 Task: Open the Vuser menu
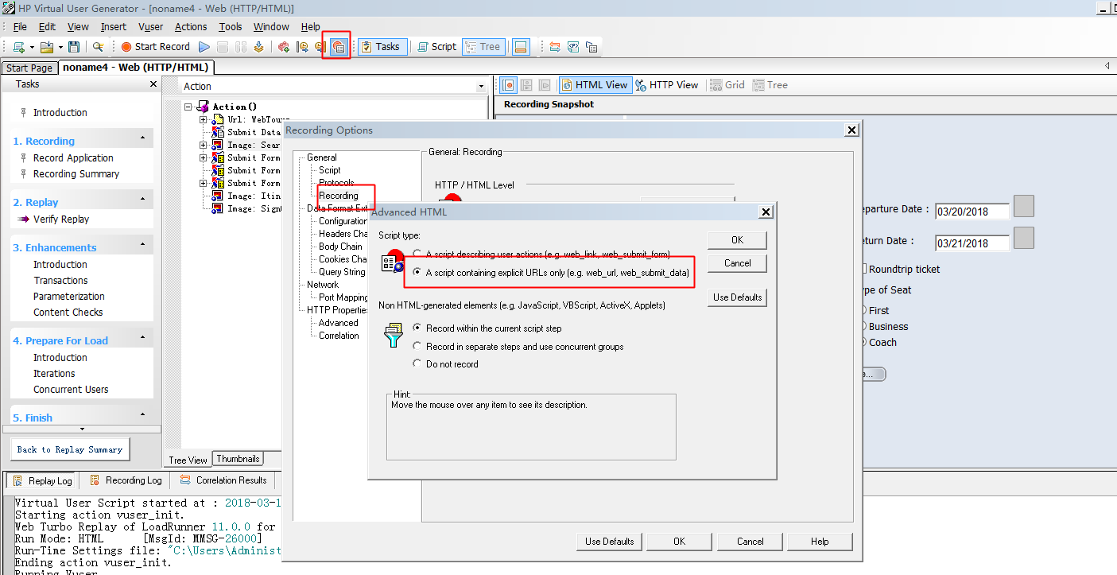pos(150,26)
